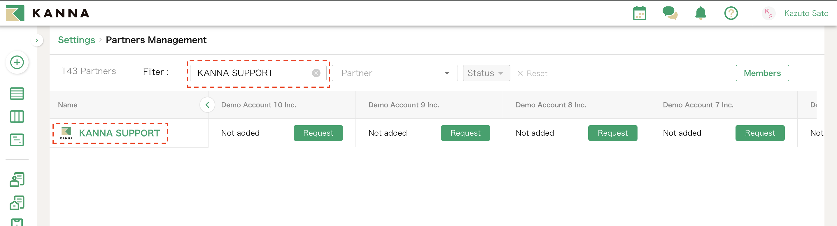Open the calendar icon in header
Image resolution: width=837 pixels, height=226 pixels.
pos(639,13)
